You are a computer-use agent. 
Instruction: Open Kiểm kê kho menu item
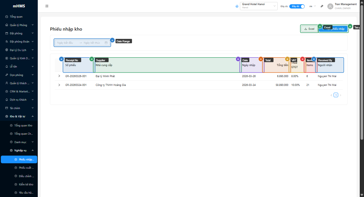tap(26, 185)
